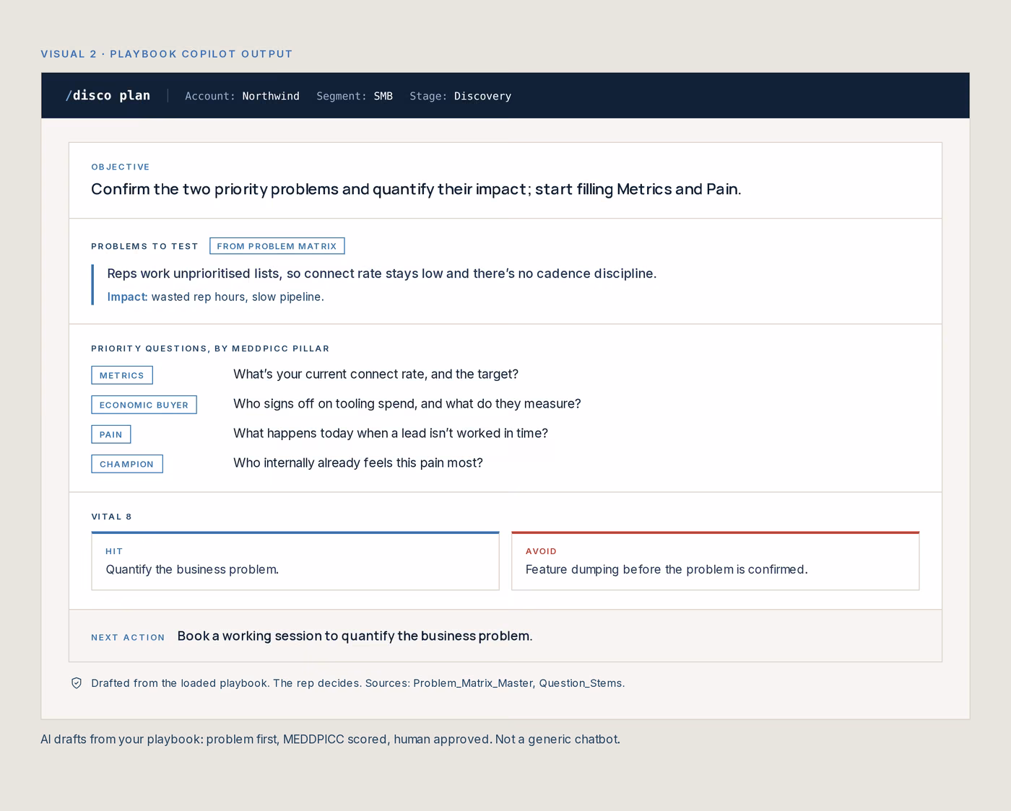Click the CHAMPION pillar tag
This screenshot has width=1011, height=811.
tap(127, 464)
